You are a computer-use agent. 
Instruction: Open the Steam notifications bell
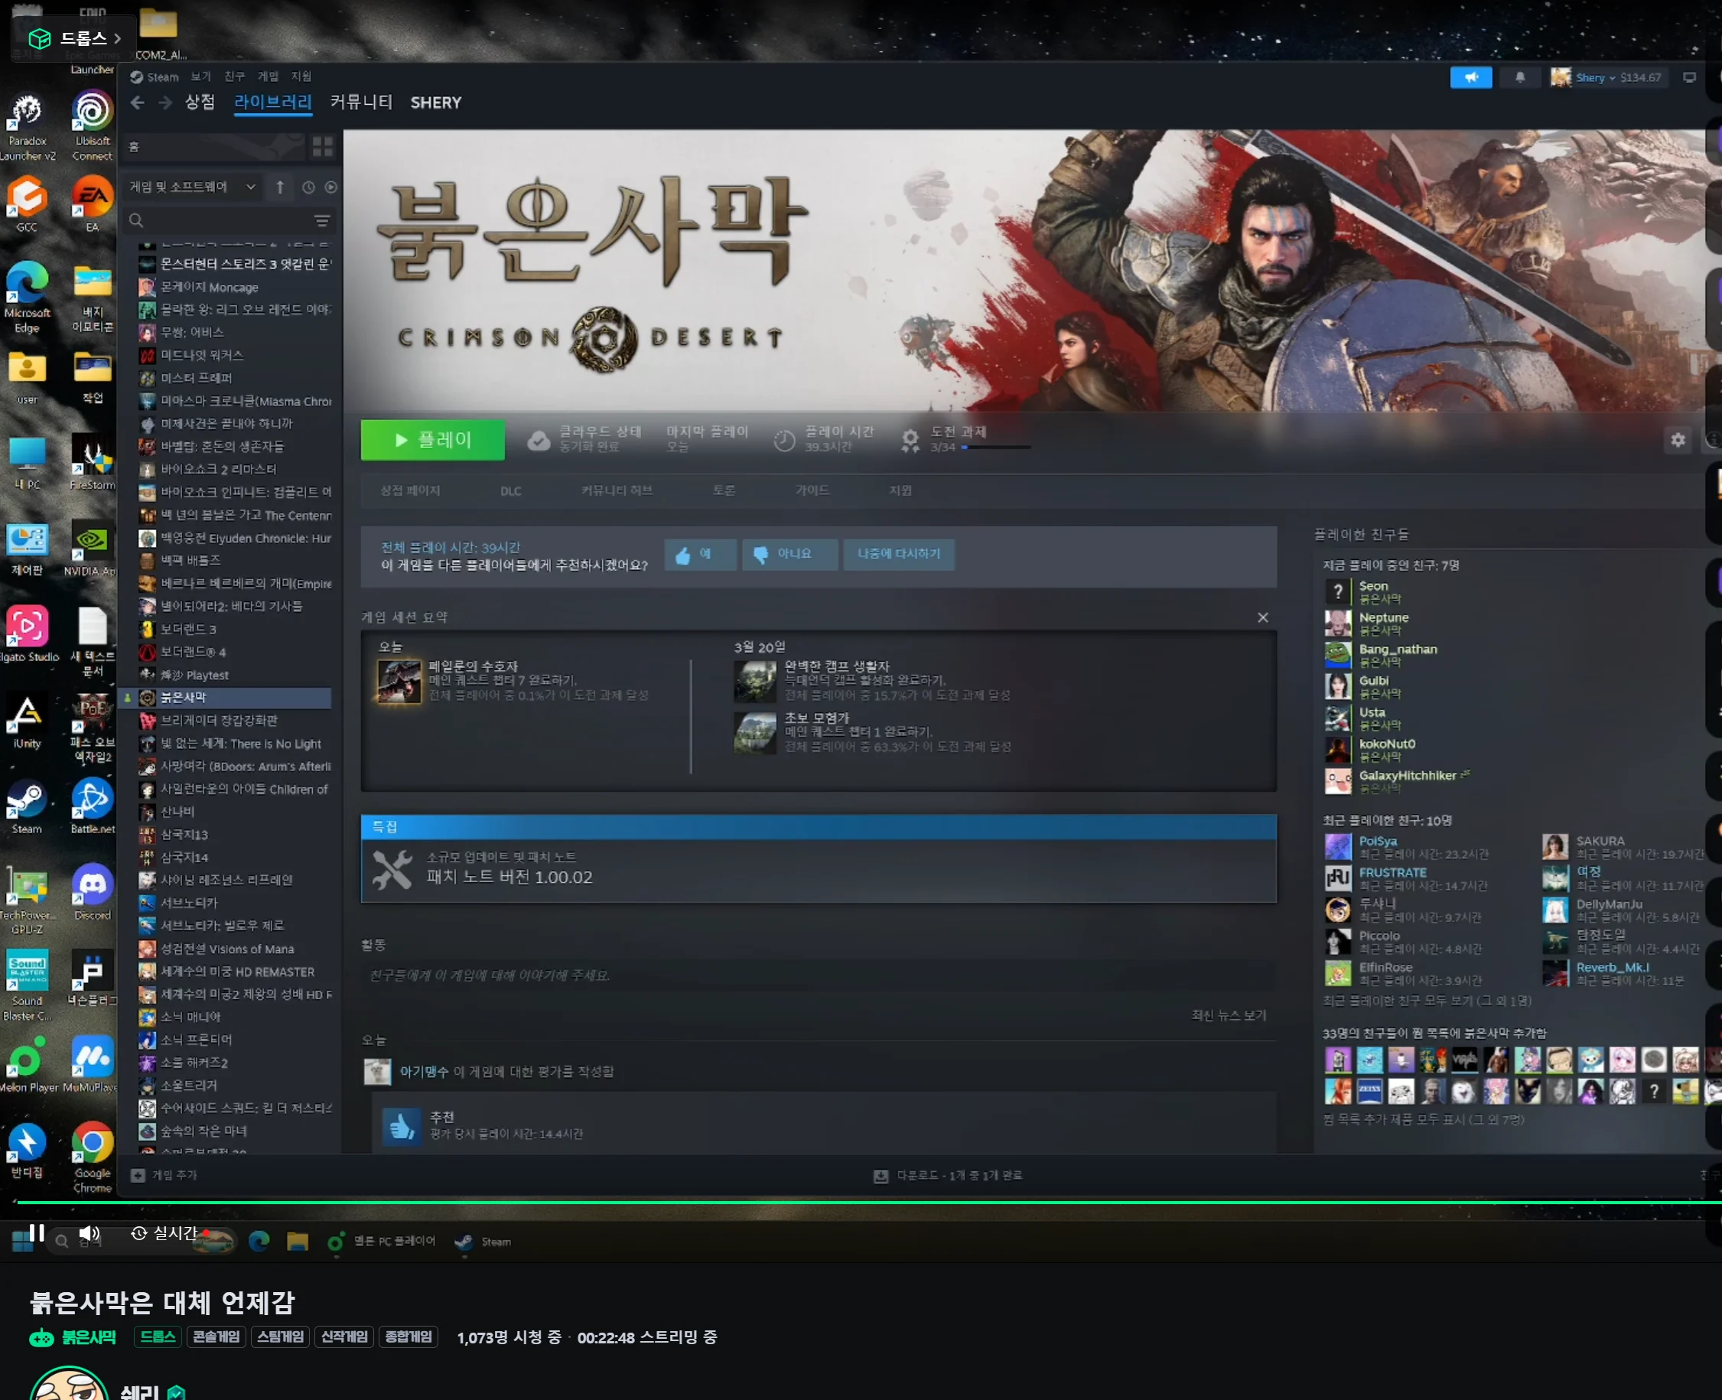tap(1519, 77)
